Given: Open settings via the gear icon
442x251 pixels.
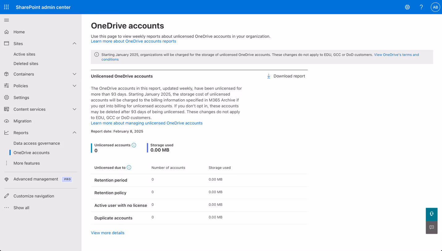Looking at the screenshot, I should pyautogui.click(x=407, y=7).
